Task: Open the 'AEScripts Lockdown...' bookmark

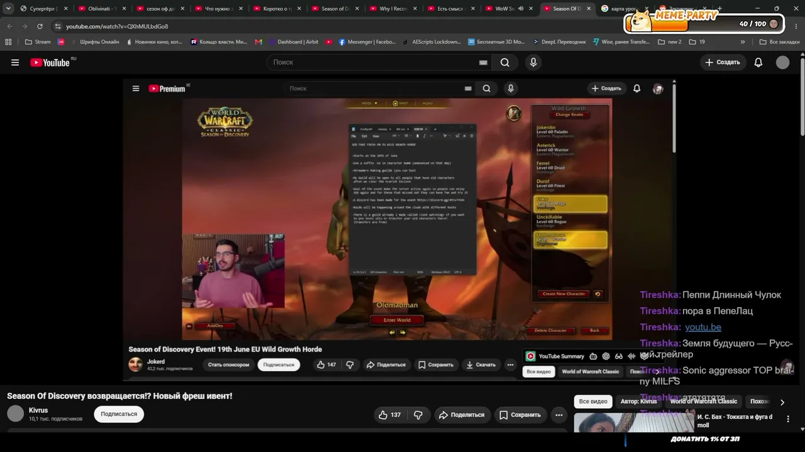Action: point(431,42)
